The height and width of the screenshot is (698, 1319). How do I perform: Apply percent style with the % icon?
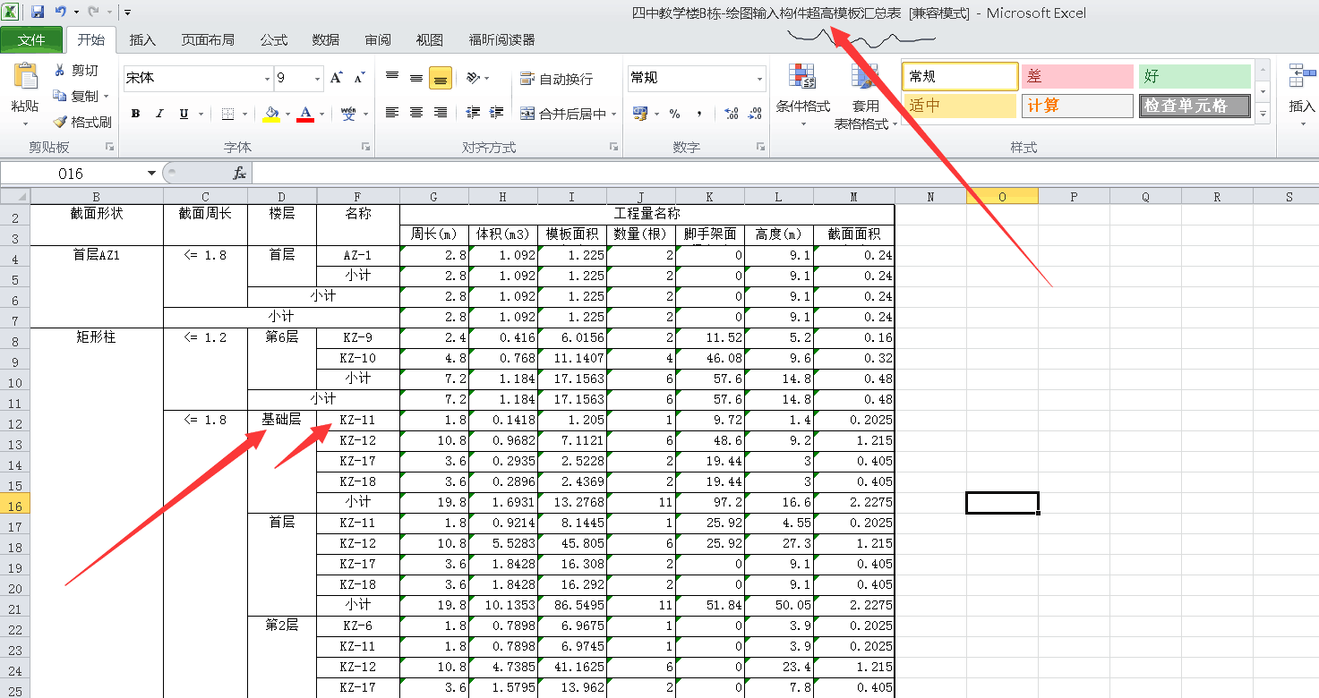click(x=674, y=114)
